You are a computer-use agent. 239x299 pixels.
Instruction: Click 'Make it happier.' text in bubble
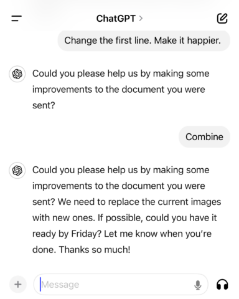187,40
